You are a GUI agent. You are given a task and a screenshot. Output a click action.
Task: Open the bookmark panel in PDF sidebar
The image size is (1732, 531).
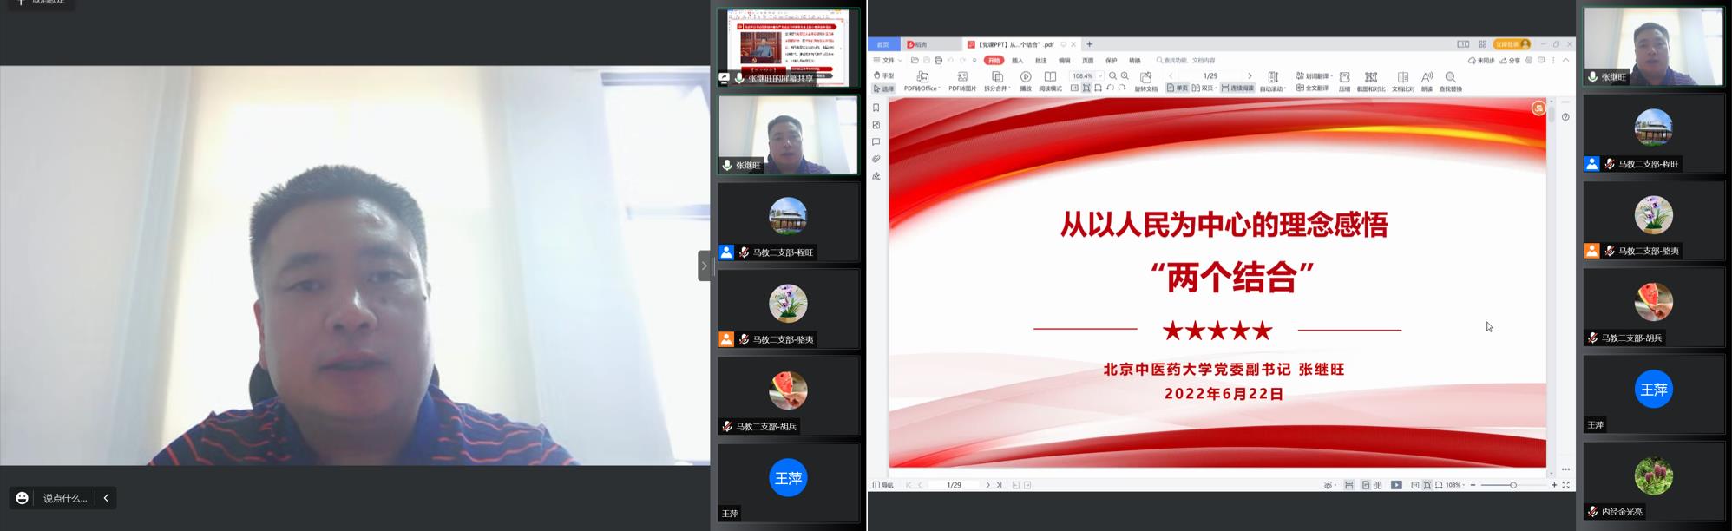(876, 108)
